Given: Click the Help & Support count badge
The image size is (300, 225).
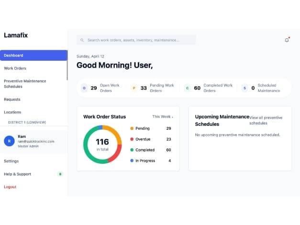Looking at the screenshot, I should pos(60,174).
